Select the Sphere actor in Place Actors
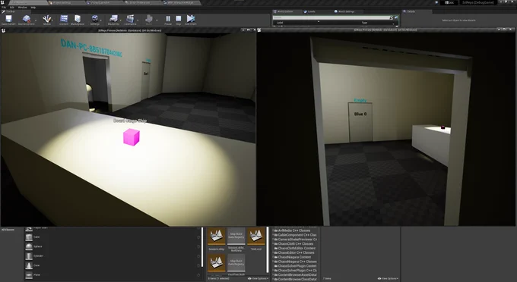 (x=113, y=246)
